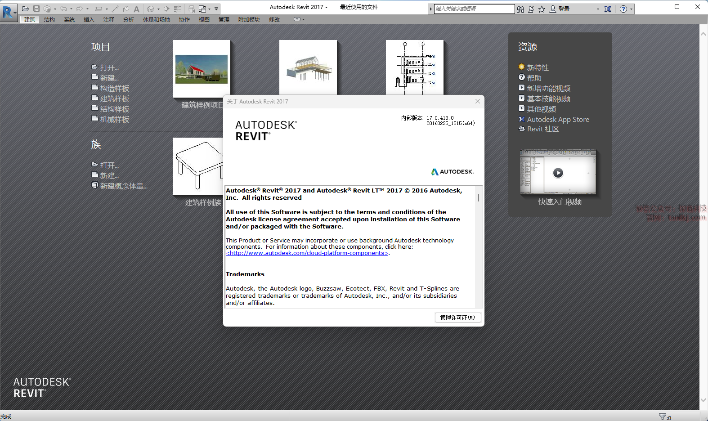Viewport: 708px width, 421px height.
Task: Open the Favorites star icon
Action: pos(542,9)
